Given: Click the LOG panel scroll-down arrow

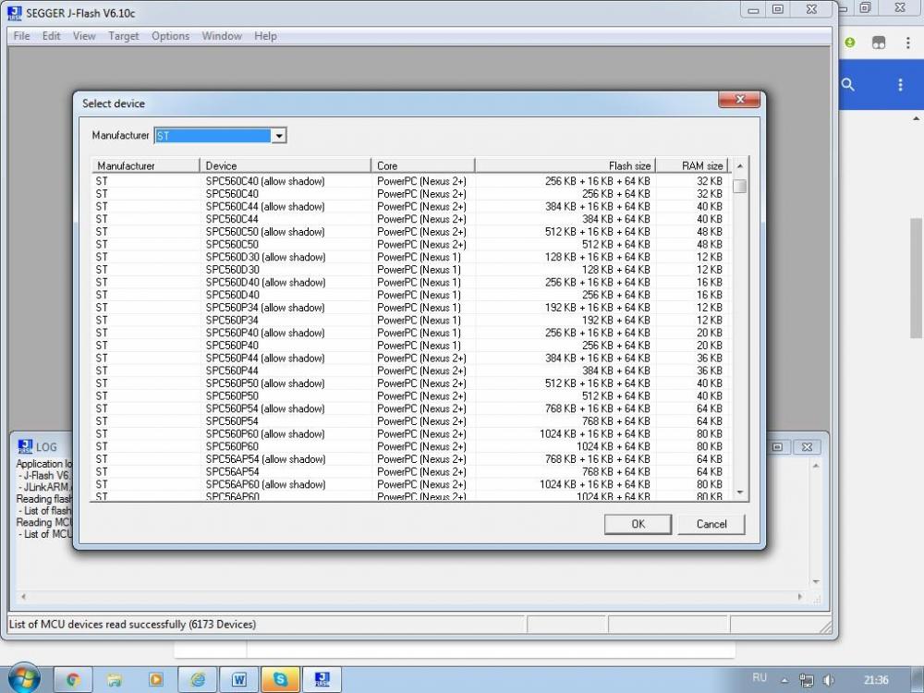Looking at the screenshot, I should pyautogui.click(x=816, y=581).
